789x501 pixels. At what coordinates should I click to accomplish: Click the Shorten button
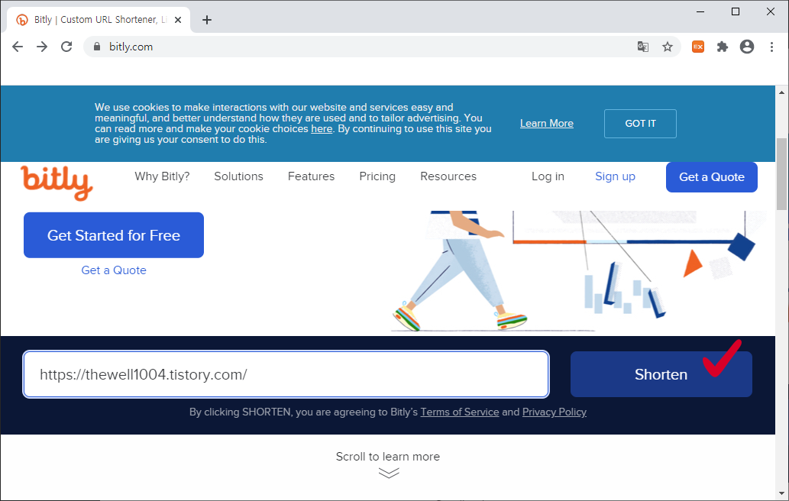click(661, 374)
